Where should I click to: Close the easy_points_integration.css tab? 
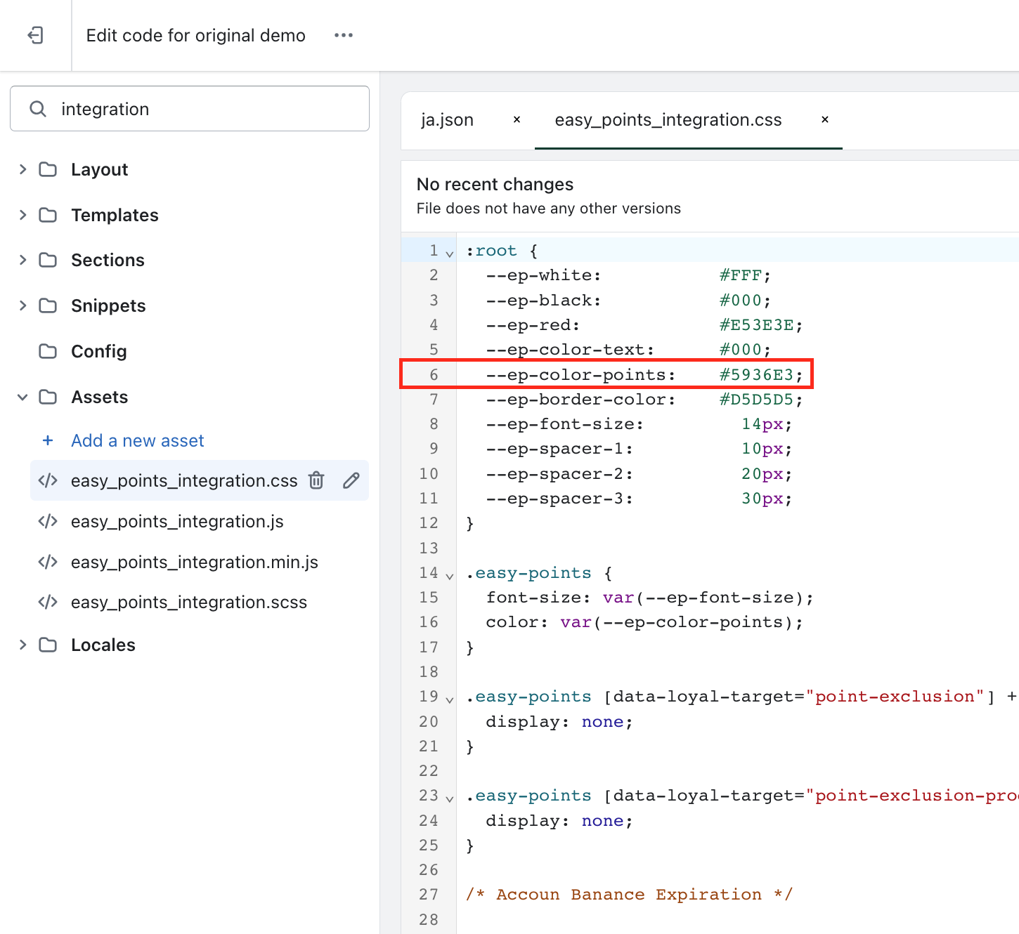[x=825, y=119]
